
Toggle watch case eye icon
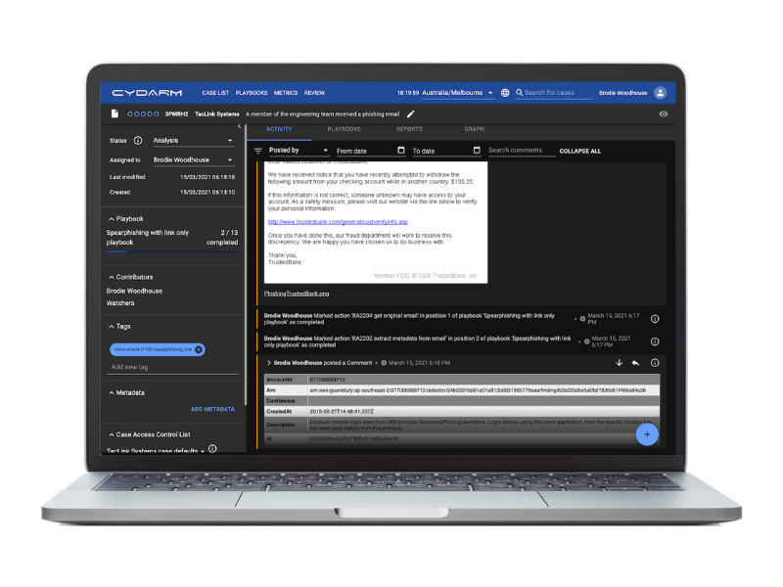664,113
